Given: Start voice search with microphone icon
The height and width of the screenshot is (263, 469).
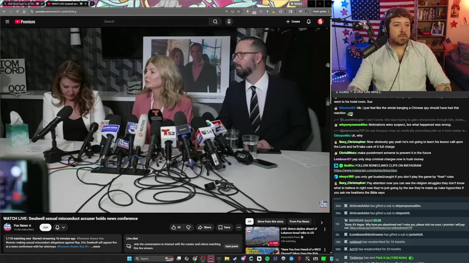Looking at the screenshot, I should pos(229,22).
